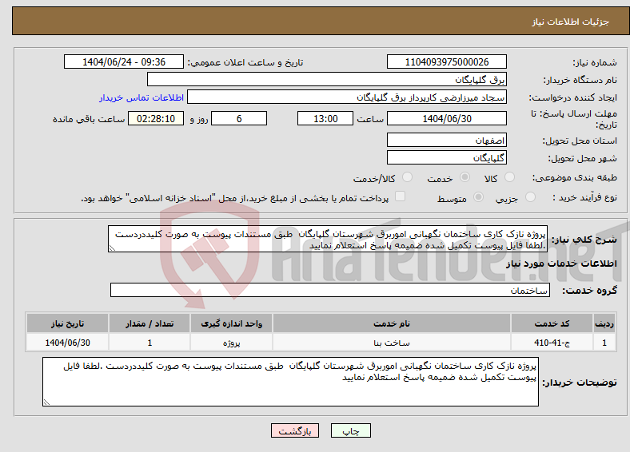This screenshot has width=630, height=452.
Task: Click the ج-41-410 service code cell
Action: [x=552, y=343]
